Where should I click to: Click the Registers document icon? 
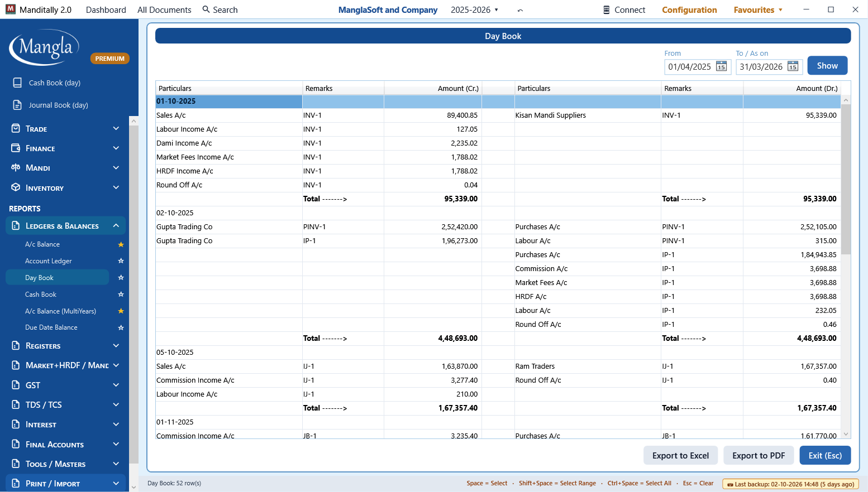click(x=16, y=346)
